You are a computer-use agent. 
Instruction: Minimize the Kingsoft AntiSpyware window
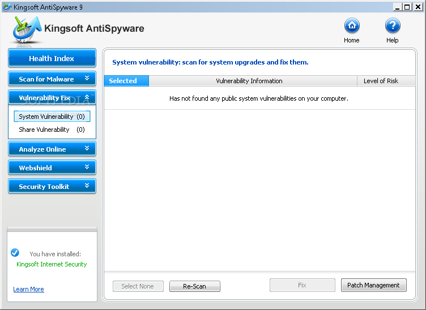[398, 7]
